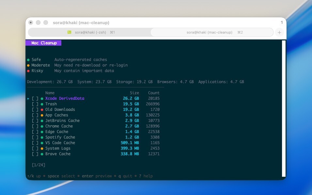Select the Spotify Cache item name
Screen dimensions: 312x195
[x=60, y=137]
